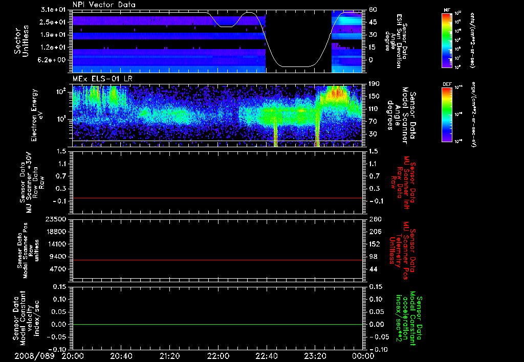The height and width of the screenshot is (362, 524).
Task: Click the NF color scale bar
Action: pos(447,40)
